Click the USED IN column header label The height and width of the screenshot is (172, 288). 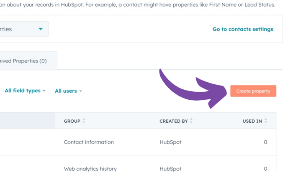pyautogui.click(x=252, y=121)
